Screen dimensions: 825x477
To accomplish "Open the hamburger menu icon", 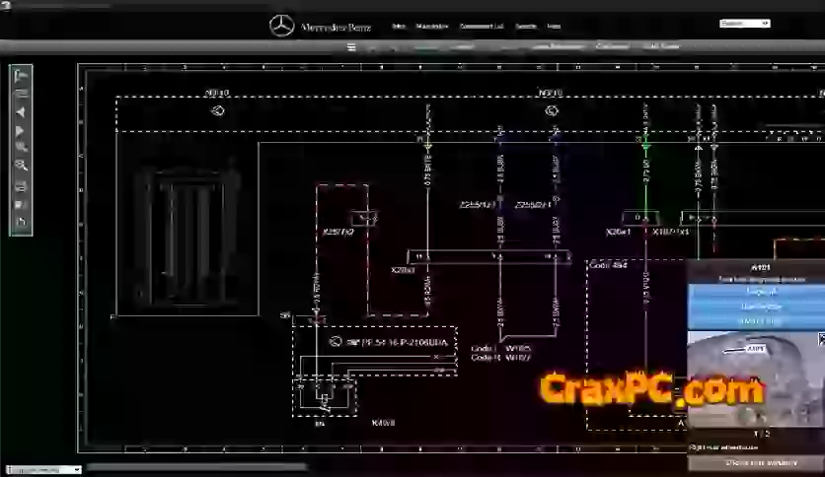I will tap(351, 47).
